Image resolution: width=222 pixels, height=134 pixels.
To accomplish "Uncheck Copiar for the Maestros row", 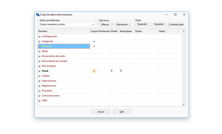I will [94, 46].
